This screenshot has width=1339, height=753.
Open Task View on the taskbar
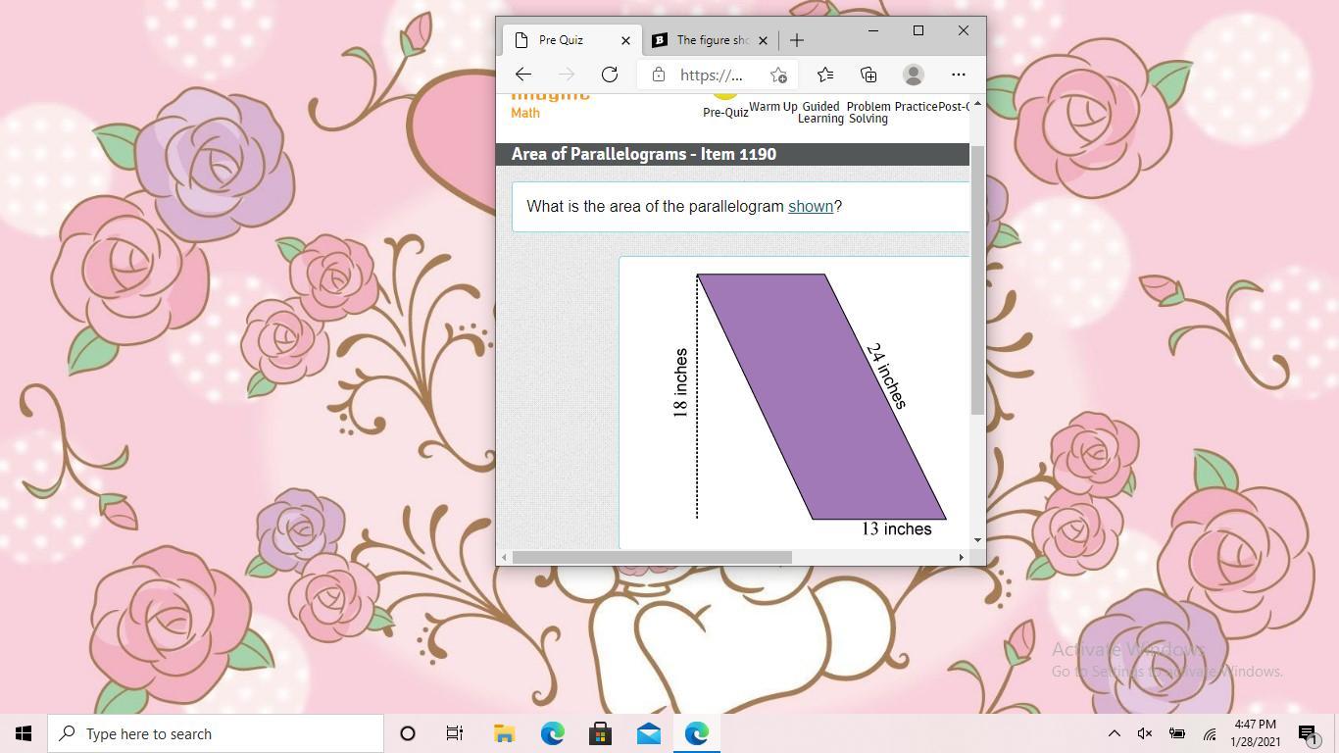pyautogui.click(x=455, y=733)
